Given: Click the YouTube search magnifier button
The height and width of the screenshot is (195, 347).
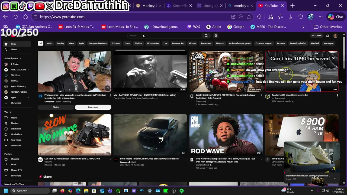Looking at the screenshot, I should (x=206, y=35).
